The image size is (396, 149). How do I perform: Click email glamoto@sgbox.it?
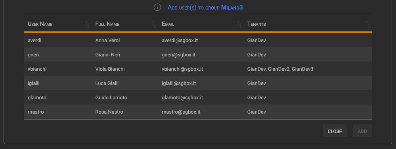tap(182, 97)
